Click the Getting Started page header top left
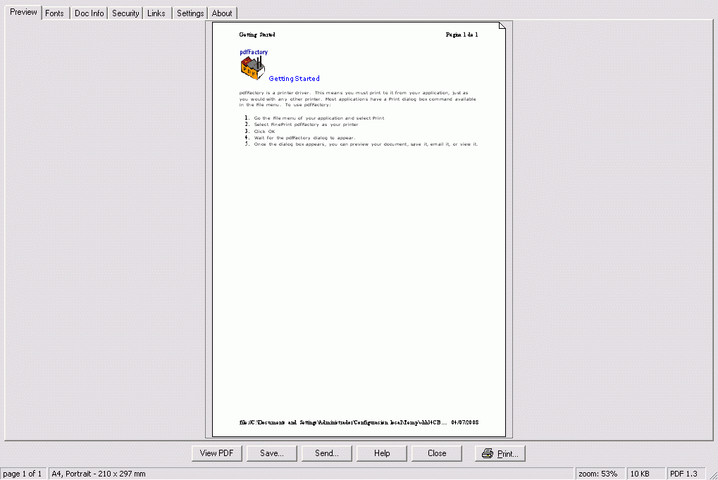 [x=257, y=34]
